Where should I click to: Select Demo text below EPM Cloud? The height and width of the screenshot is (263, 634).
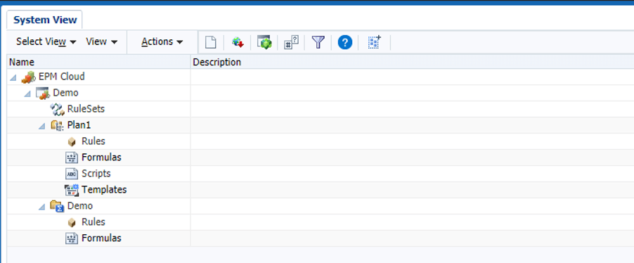click(65, 93)
